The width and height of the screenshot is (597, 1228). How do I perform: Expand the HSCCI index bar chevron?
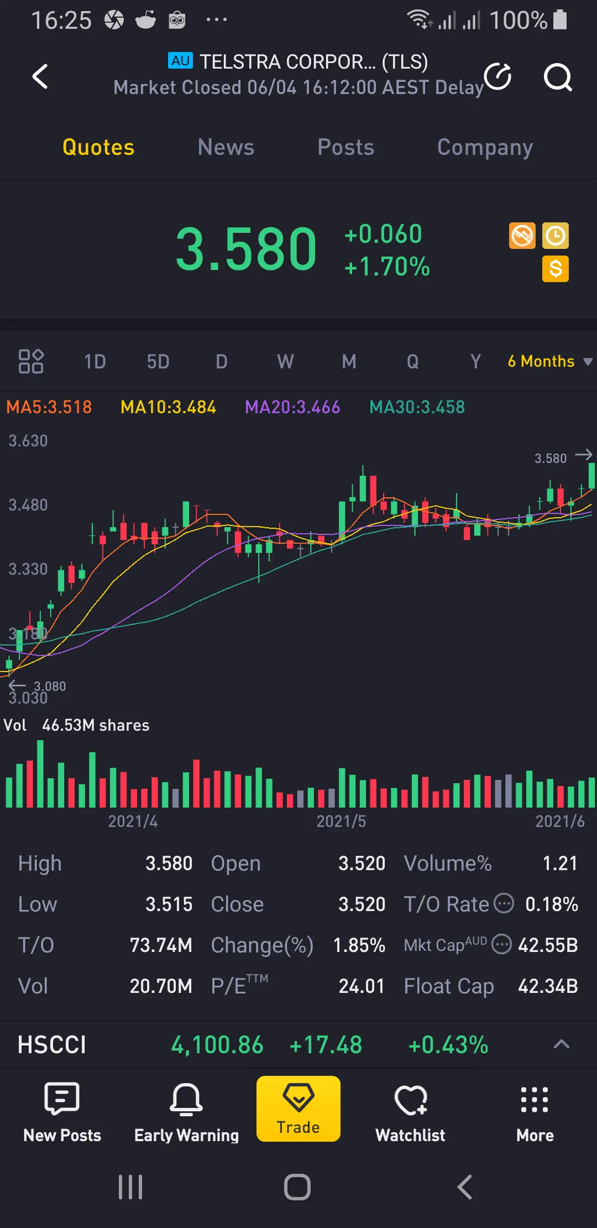562,1044
